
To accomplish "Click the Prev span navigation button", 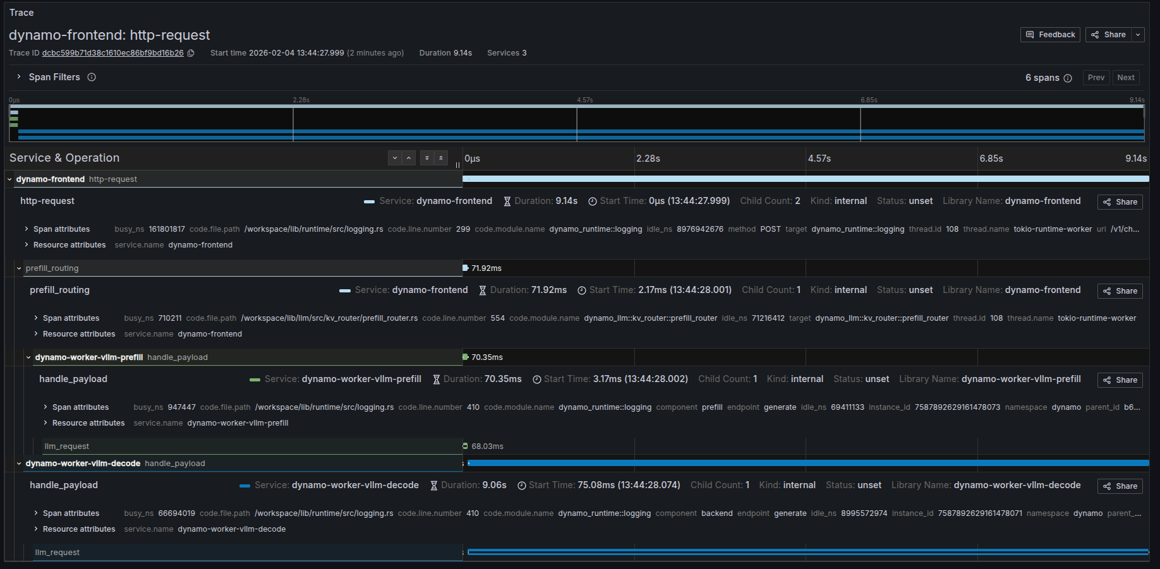I will [x=1096, y=77].
